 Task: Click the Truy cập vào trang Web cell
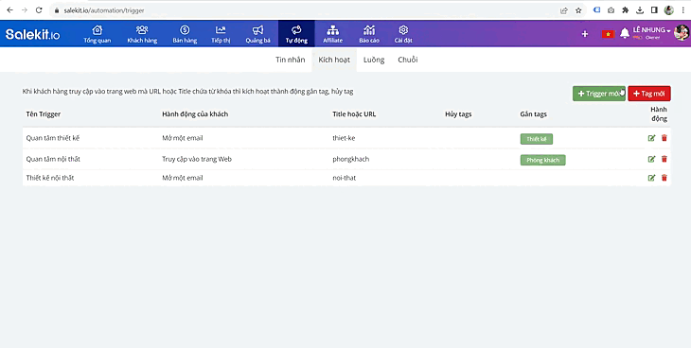pyautogui.click(x=197, y=159)
